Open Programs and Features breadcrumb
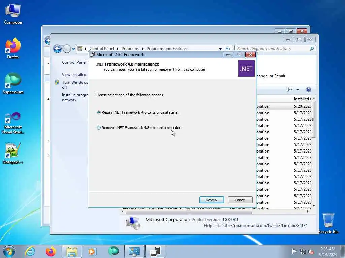345x258 pixels. coord(167,49)
